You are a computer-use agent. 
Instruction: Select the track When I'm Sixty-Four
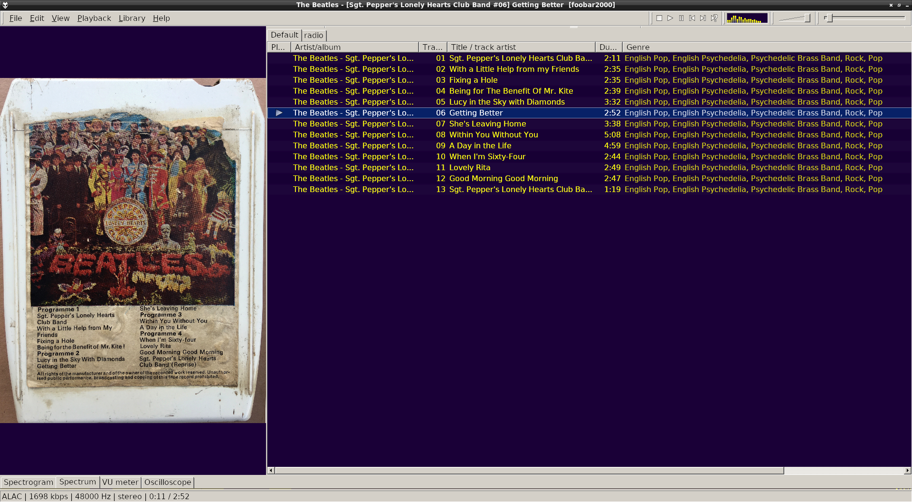pyautogui.click(x=589, y=156)
